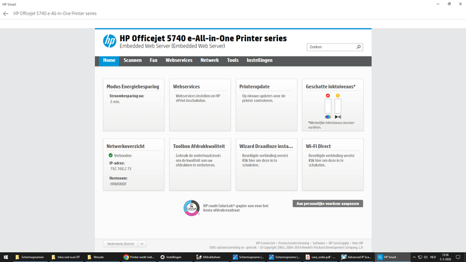Go back with the arrow icon

6,13
